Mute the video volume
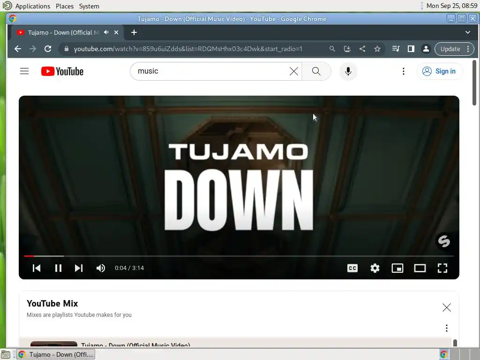This screenshot has width=480, height=360. [x=101, y=268]
